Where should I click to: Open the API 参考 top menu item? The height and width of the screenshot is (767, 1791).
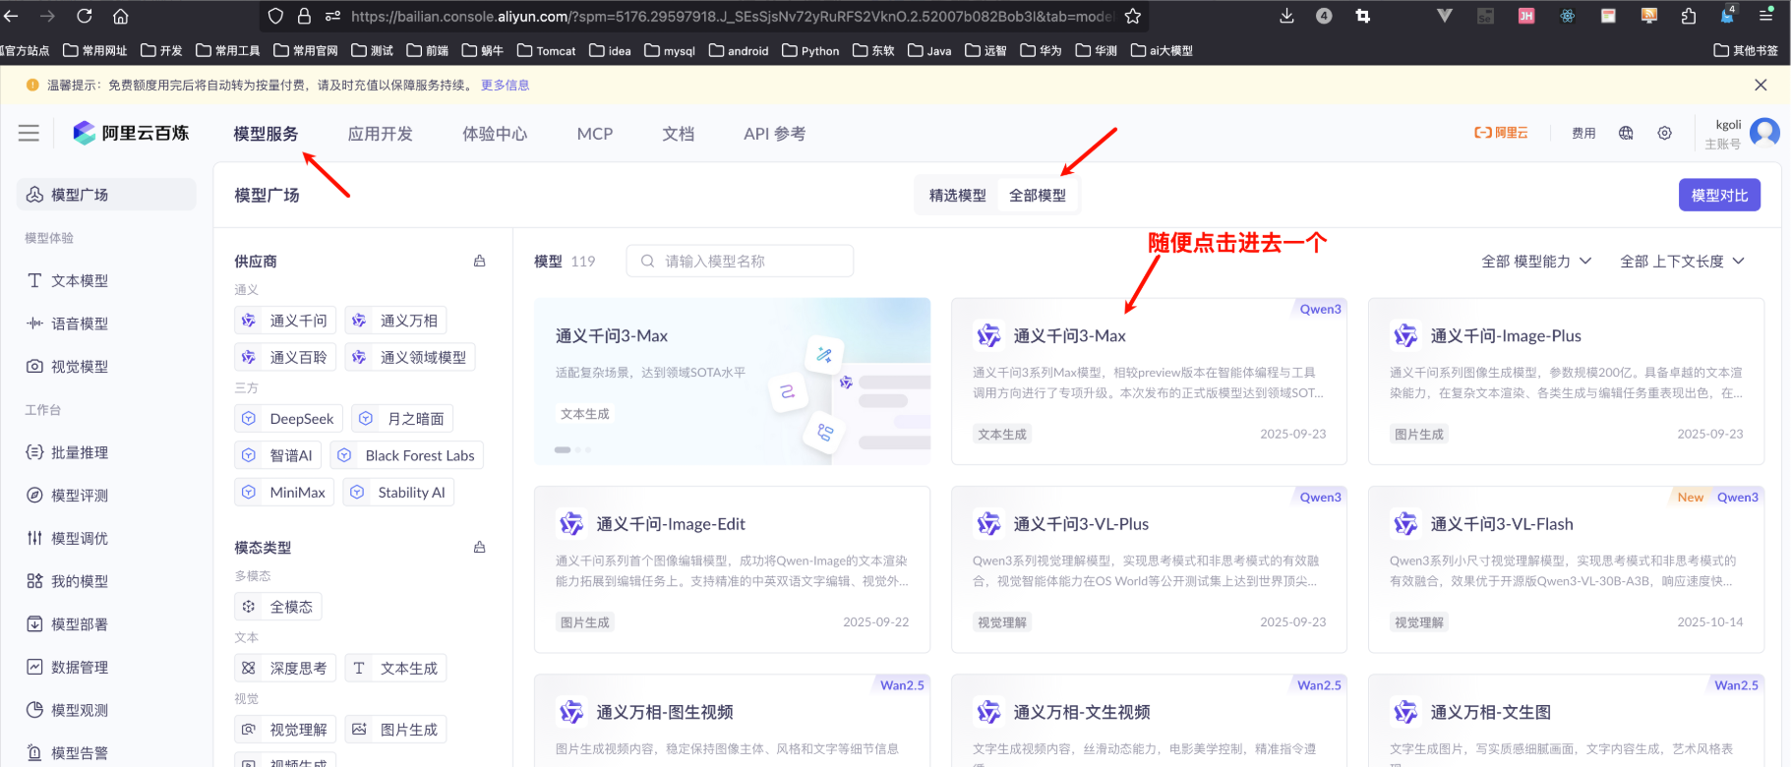pyautogui.click(x=775, y=134)
